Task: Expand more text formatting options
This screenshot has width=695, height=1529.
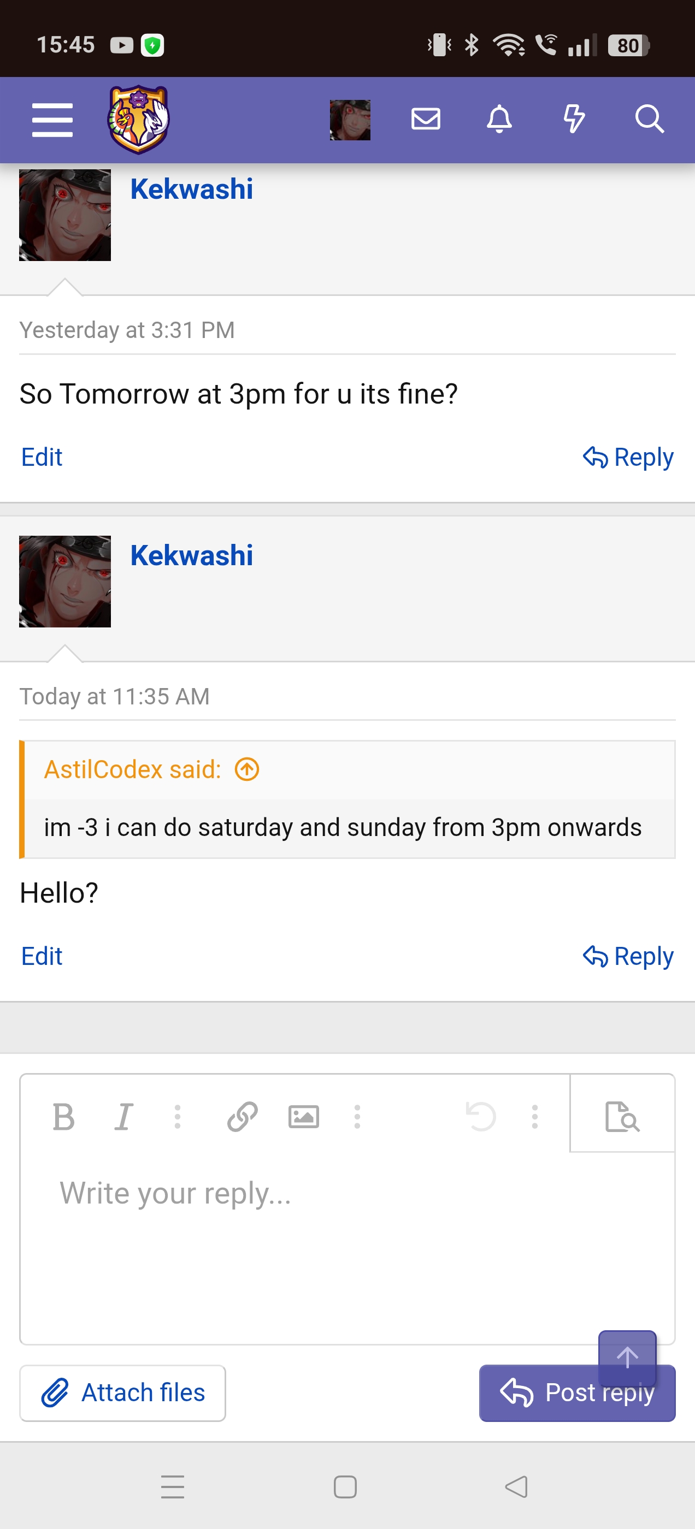Action: click(x=177, y=1117)
